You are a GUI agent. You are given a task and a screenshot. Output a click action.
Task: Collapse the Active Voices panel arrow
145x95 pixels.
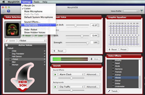(x=7, y=45)
